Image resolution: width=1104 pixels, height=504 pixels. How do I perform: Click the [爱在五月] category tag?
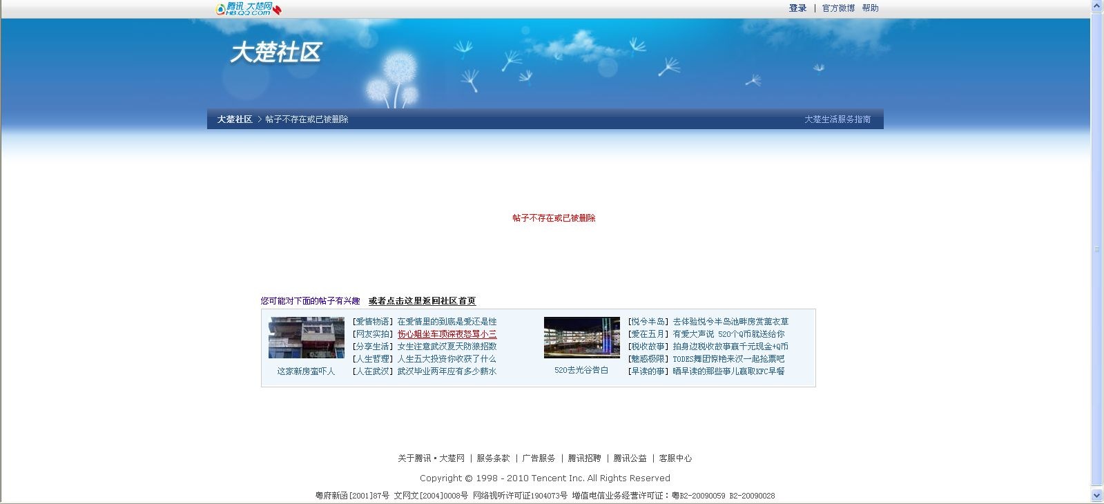coord(648,334)
